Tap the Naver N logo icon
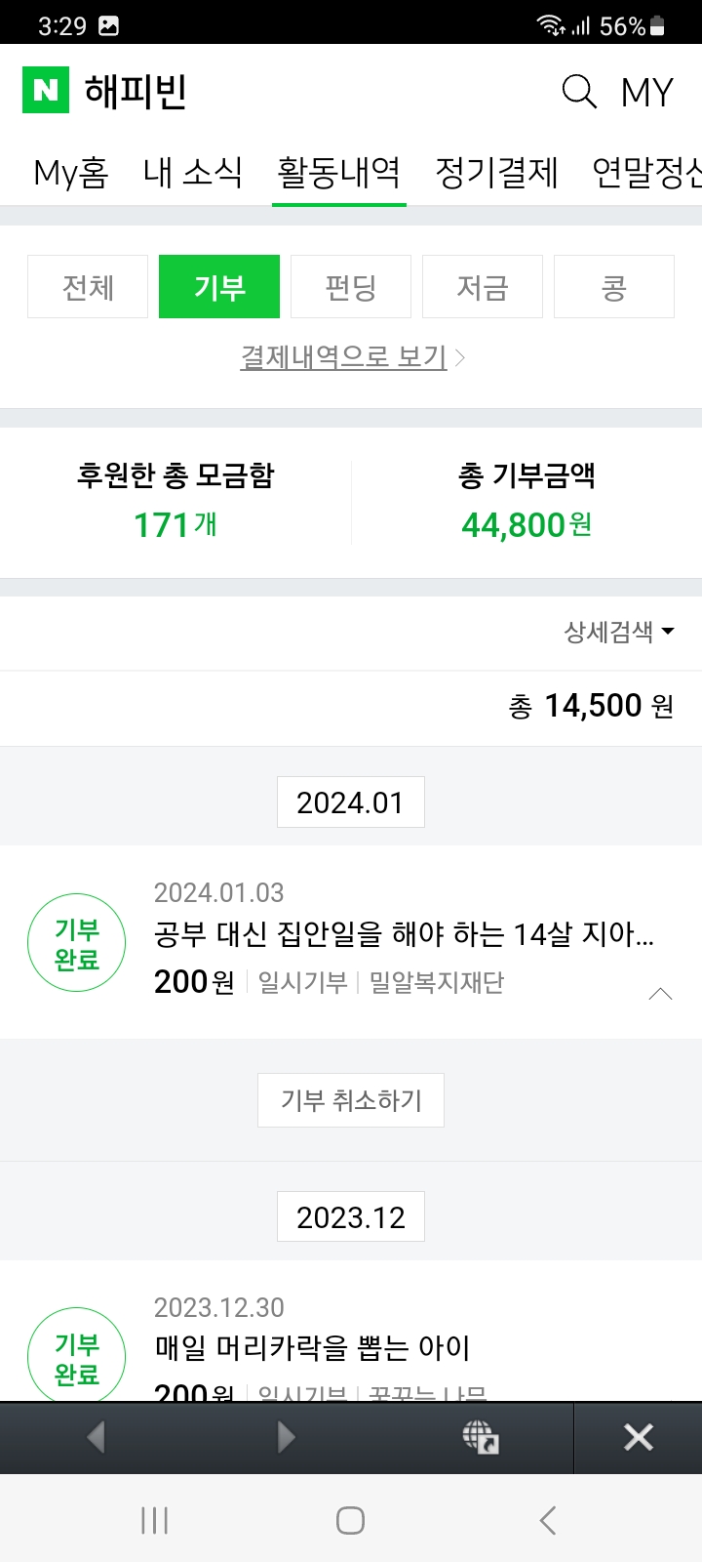Screen dimensions: 702x1562 click(46, 90)
